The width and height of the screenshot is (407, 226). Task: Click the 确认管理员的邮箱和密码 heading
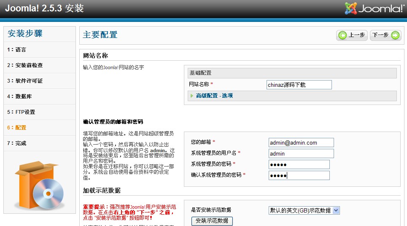coord(113,122)
